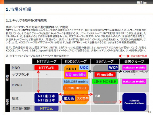This screenshot has height=115, width=153.
Task: Click the 移動 vertical category label
Action: tap(8, 78)
